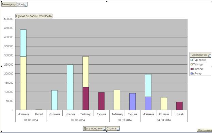Select the maroon Китай bar of 04.03.2014
This screenshot has height=133, width=212.
[179, 106]
